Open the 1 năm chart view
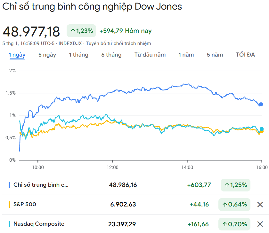Viewport: 269px width, 233px height. [x=186, y=55]
